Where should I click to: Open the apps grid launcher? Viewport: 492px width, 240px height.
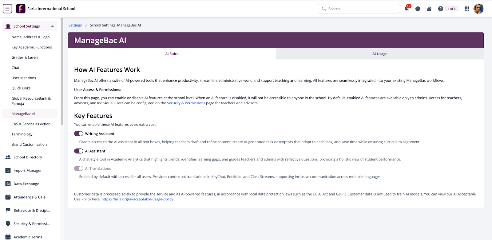pyautogui.click(x=466, y=9)
